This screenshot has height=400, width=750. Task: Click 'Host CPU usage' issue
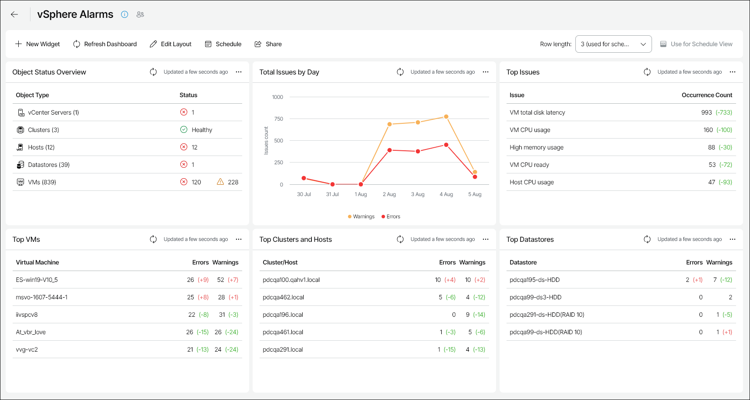(532, 182)
